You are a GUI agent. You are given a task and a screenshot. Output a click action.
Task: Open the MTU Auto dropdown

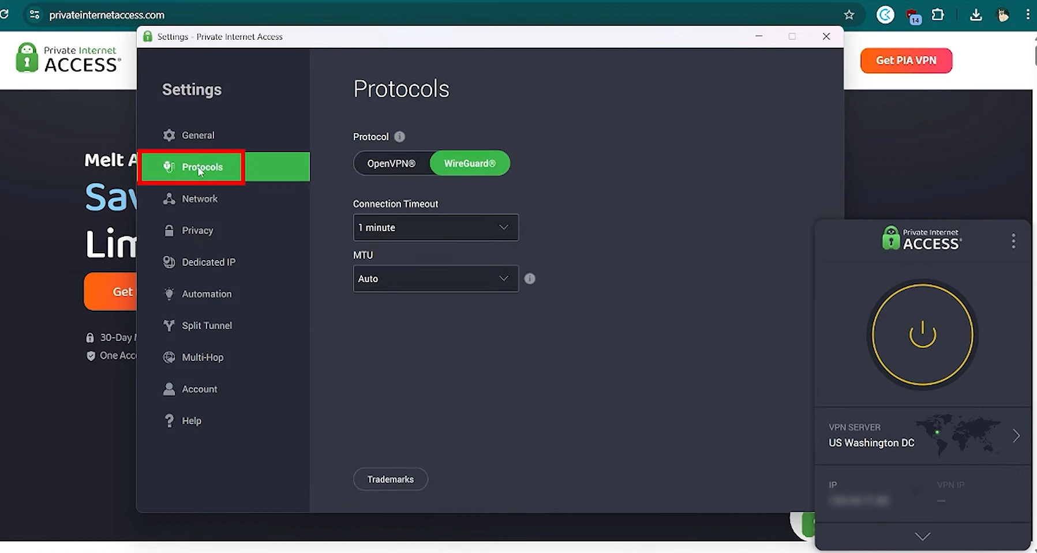(436, 279)
